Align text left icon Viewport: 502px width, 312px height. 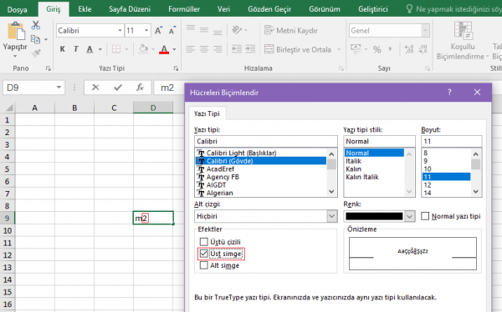pyautogui.click(x=191, y=49)
